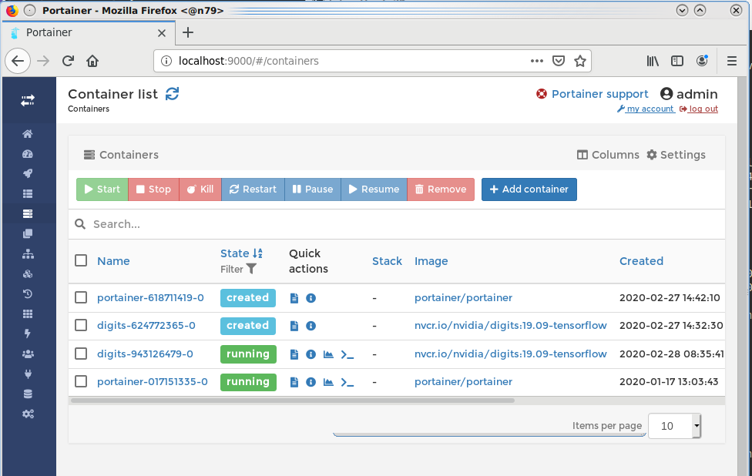Click the Start button
Screen dimensions: 752x476
pos(102,189)
